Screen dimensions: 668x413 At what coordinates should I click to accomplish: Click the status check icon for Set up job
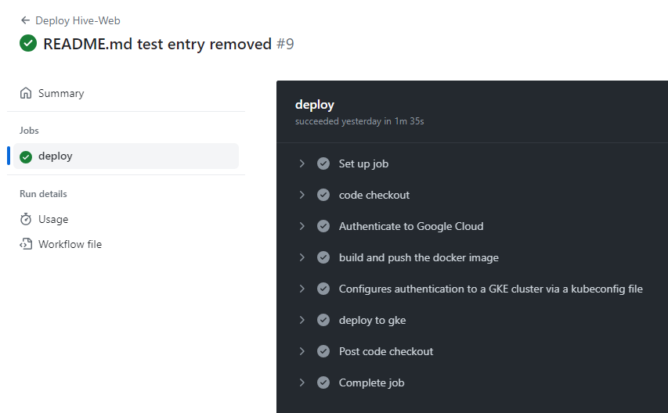tap(323, 163)
